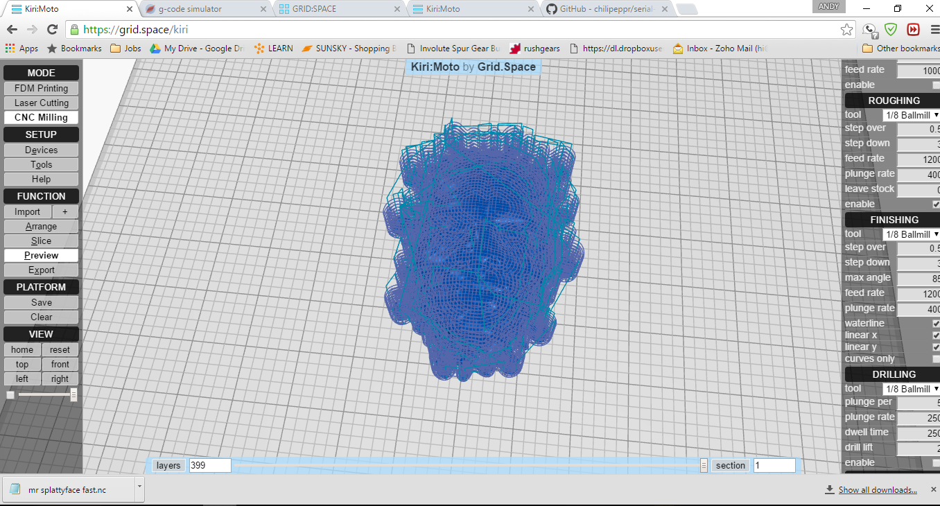Toggle the drilling enable checkbox
The height and width of the screenshot is (506, 940).
point(936,463)
